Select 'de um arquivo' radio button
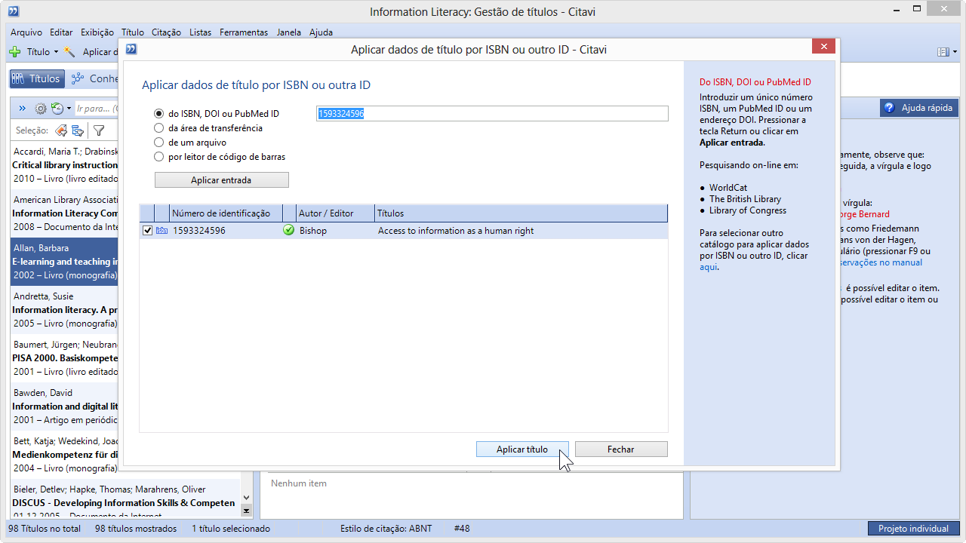The image size is (966, 543). (x=158, y=143)
